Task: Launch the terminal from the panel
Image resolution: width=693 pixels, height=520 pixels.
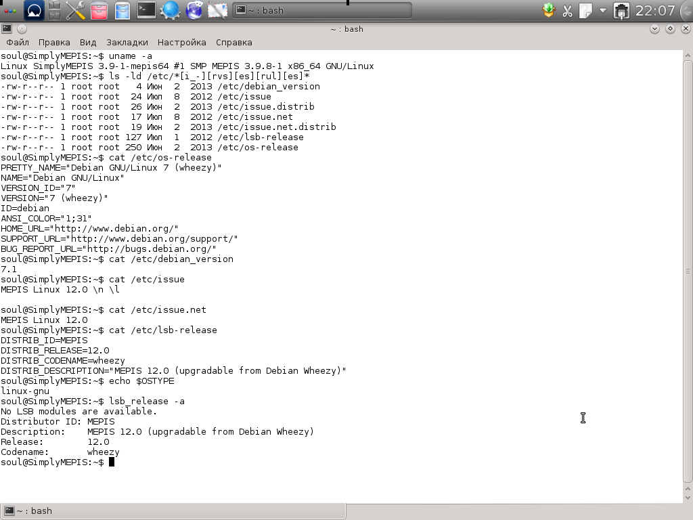Action: 146,10
